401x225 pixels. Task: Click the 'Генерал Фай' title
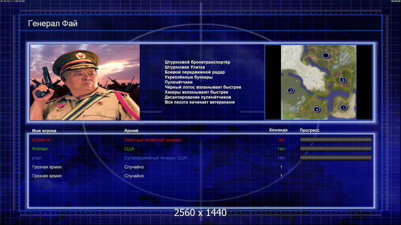[x=53, y=24]
